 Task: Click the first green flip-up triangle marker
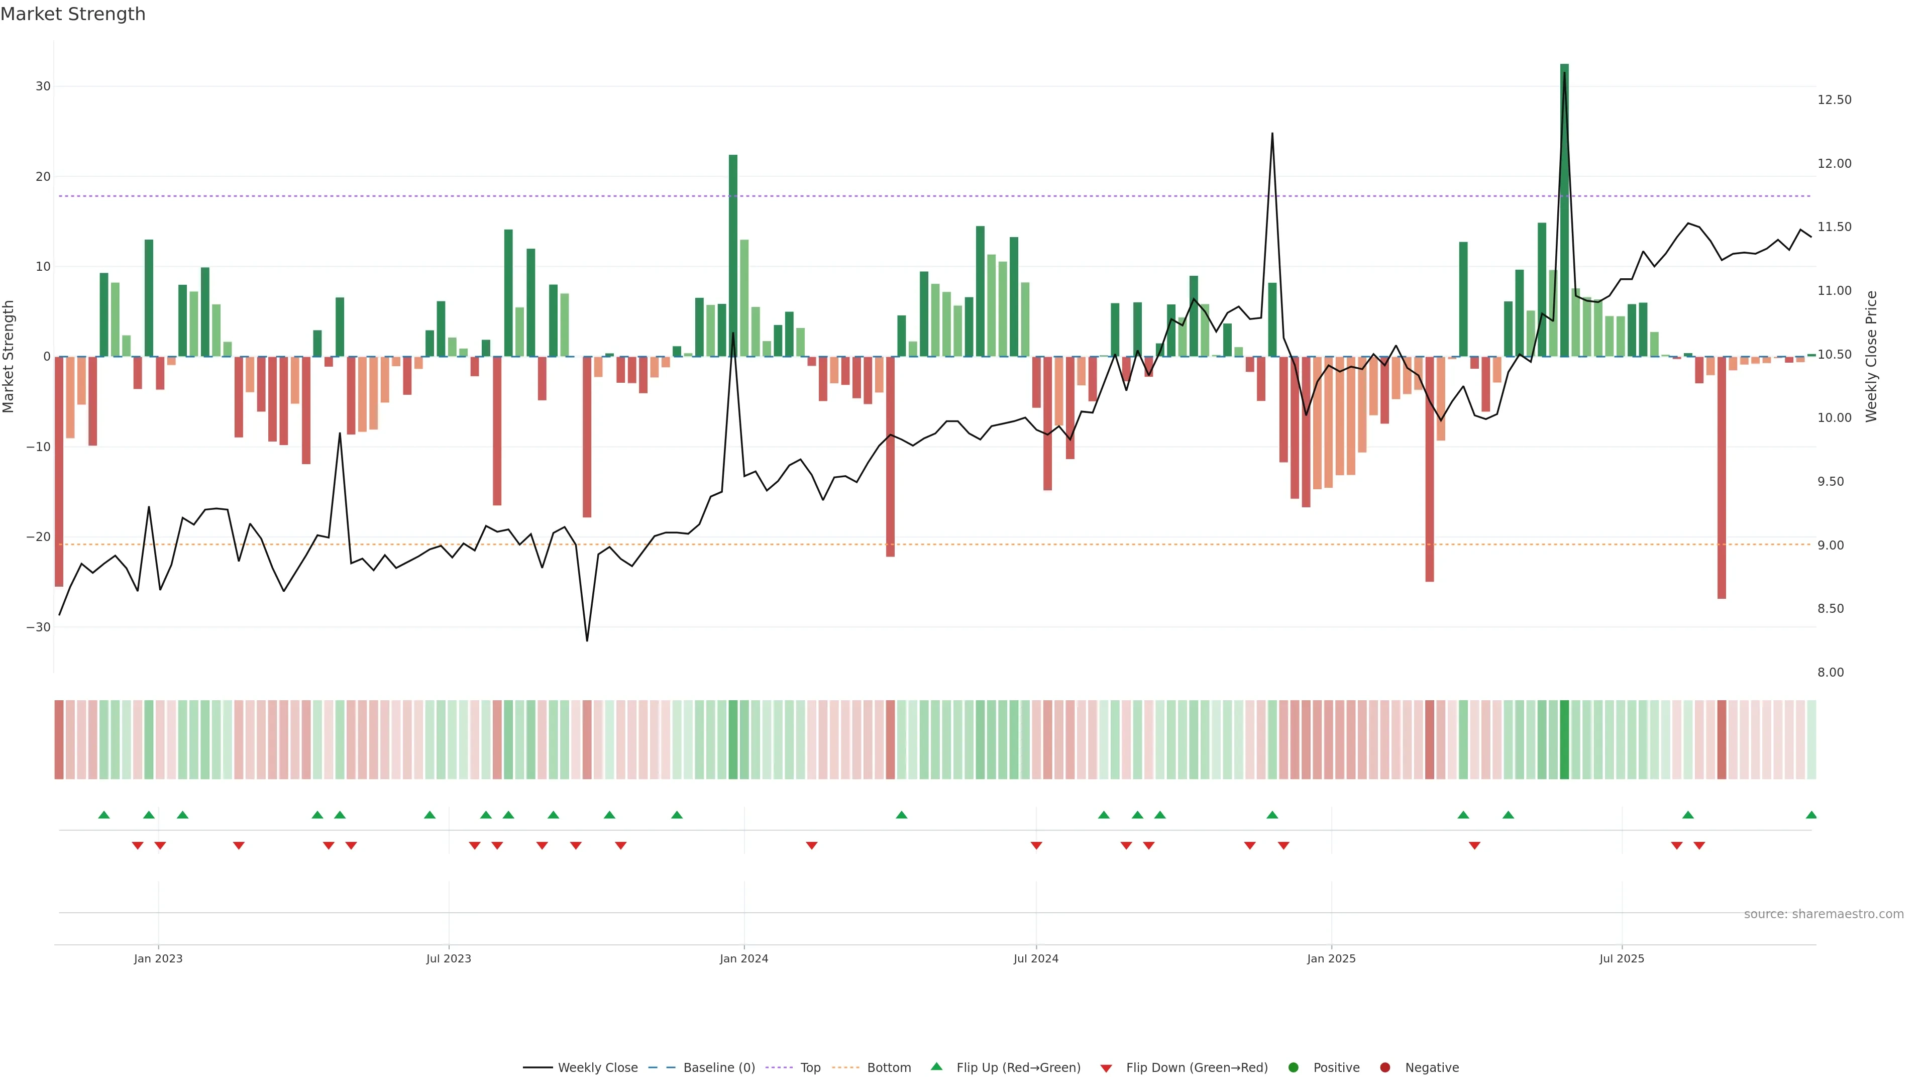pyautogui.click(x=104, y=815)
